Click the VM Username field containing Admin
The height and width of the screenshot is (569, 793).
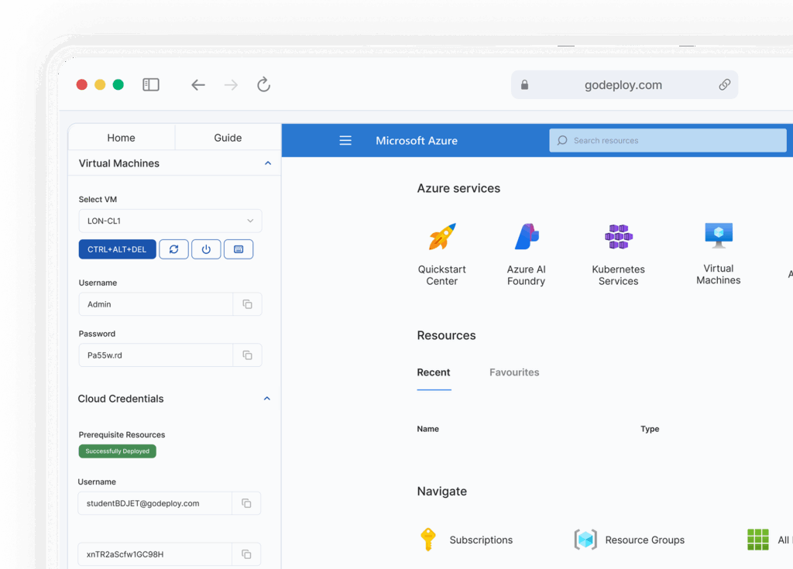(x=156, y=304)
